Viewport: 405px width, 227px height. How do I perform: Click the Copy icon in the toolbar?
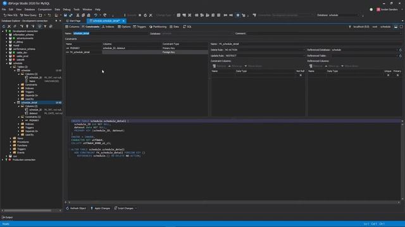tap(83, 15)
